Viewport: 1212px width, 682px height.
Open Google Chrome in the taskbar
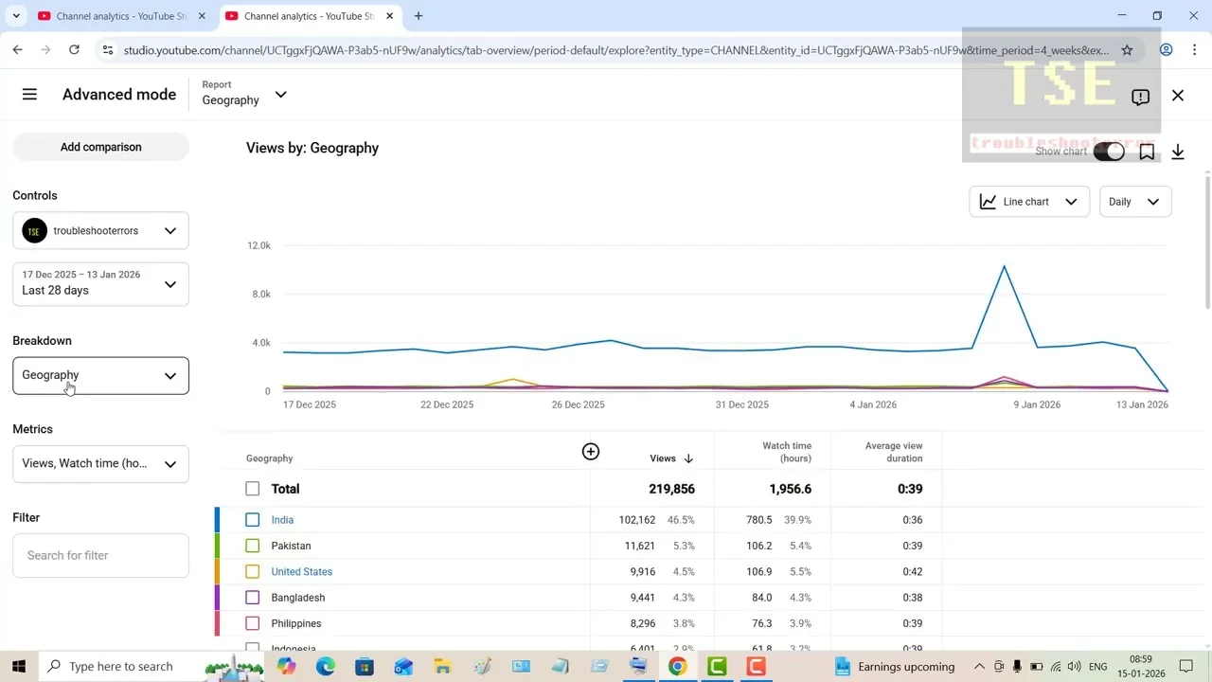(677, 667)
